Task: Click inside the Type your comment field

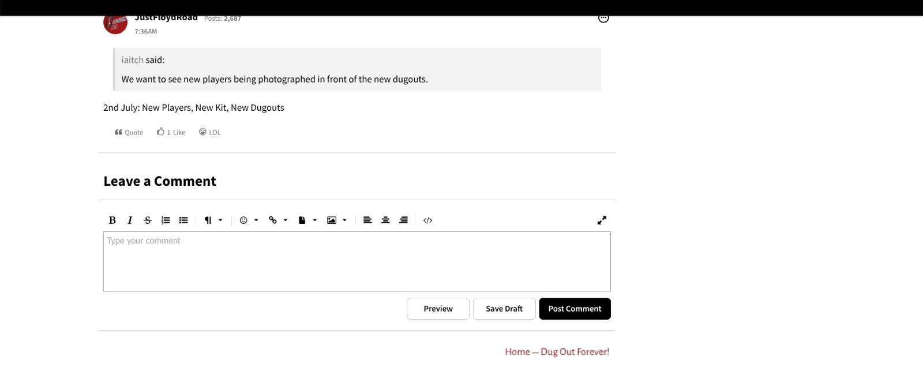Action: [357, 261]
